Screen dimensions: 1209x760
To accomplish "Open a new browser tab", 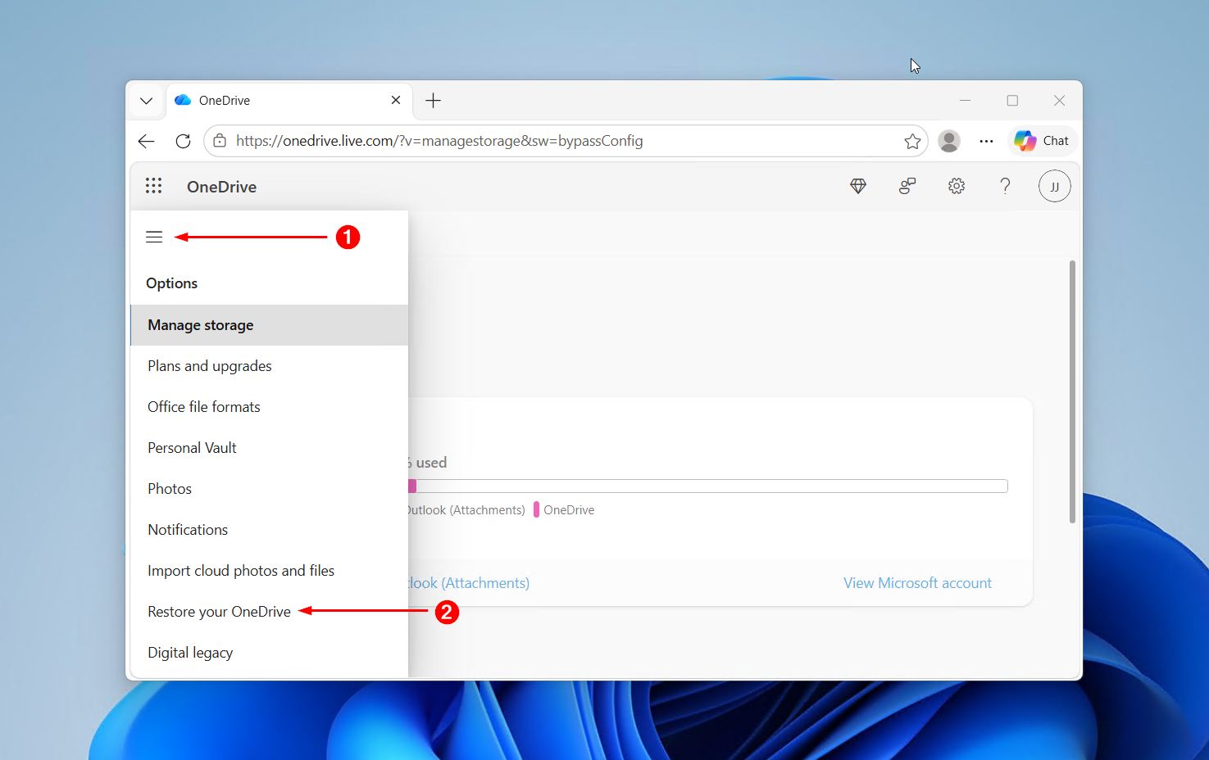I will 434,101.
